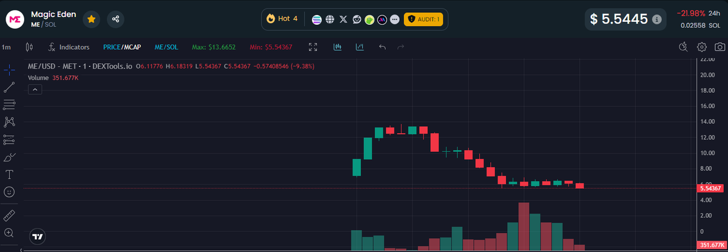
Task: Take a chart snapshot with camera
Action: tap(720, 47)
